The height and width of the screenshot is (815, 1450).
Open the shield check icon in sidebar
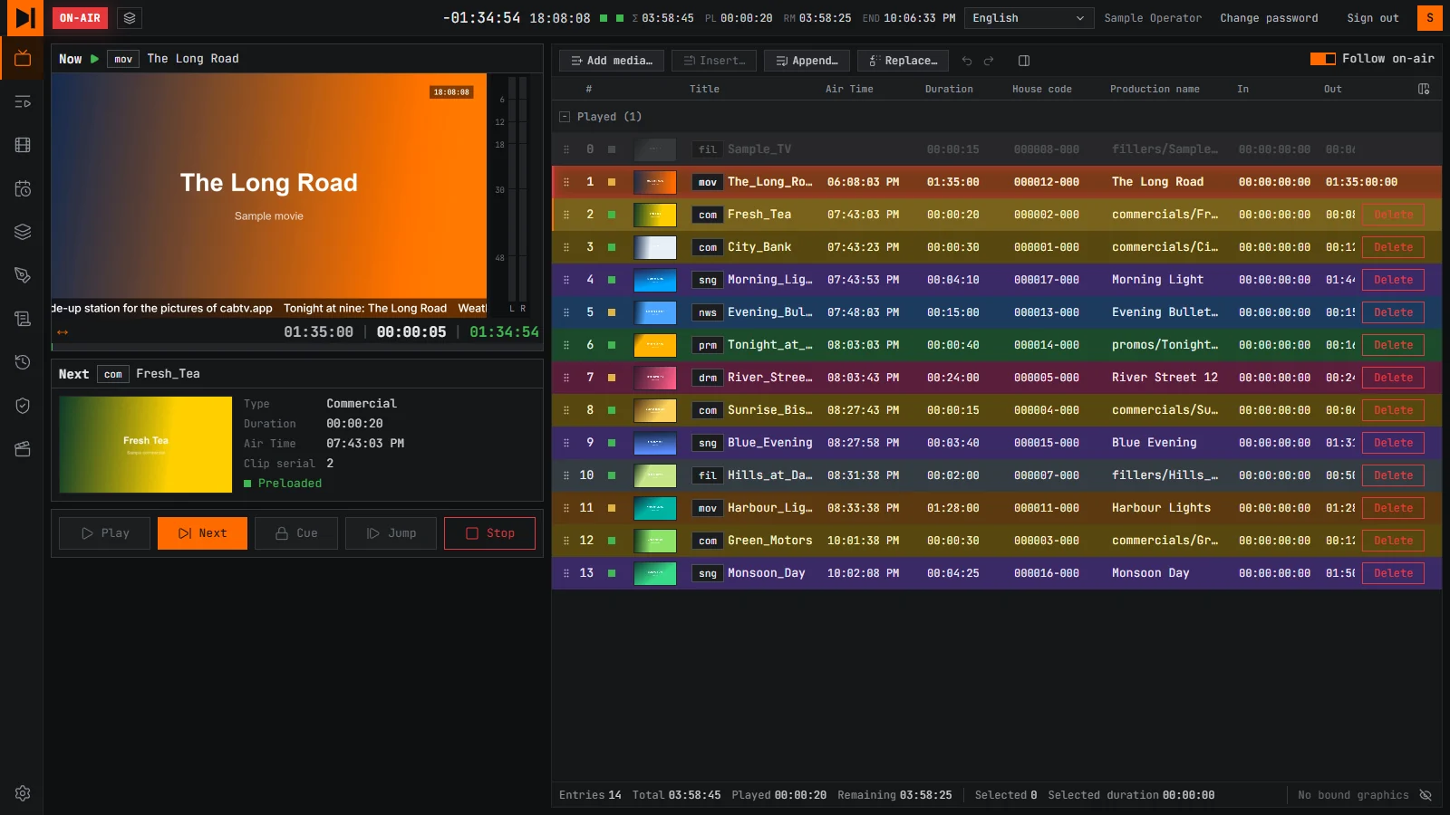click(23, 406)
